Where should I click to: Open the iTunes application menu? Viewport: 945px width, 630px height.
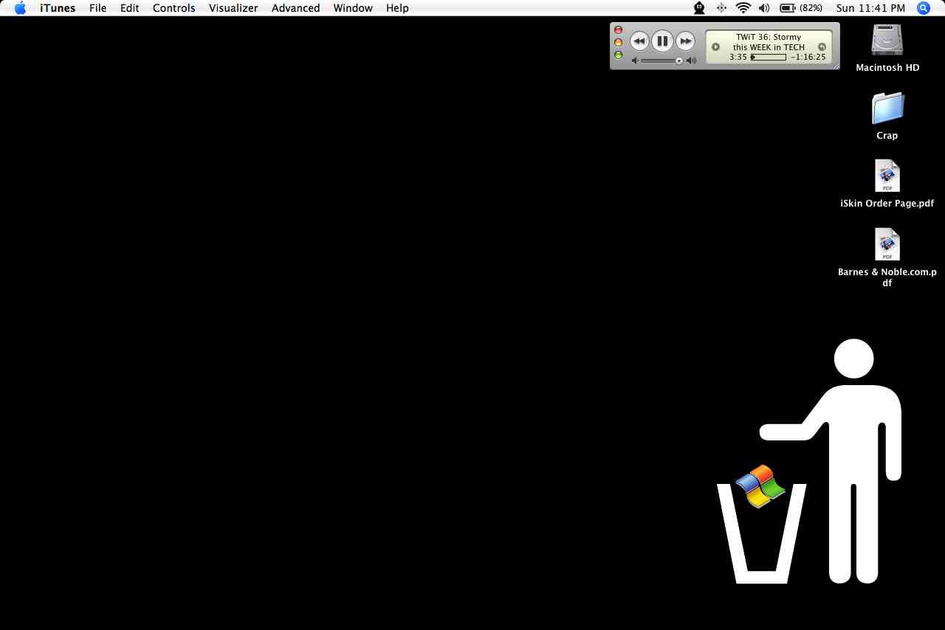coord(58,8)
